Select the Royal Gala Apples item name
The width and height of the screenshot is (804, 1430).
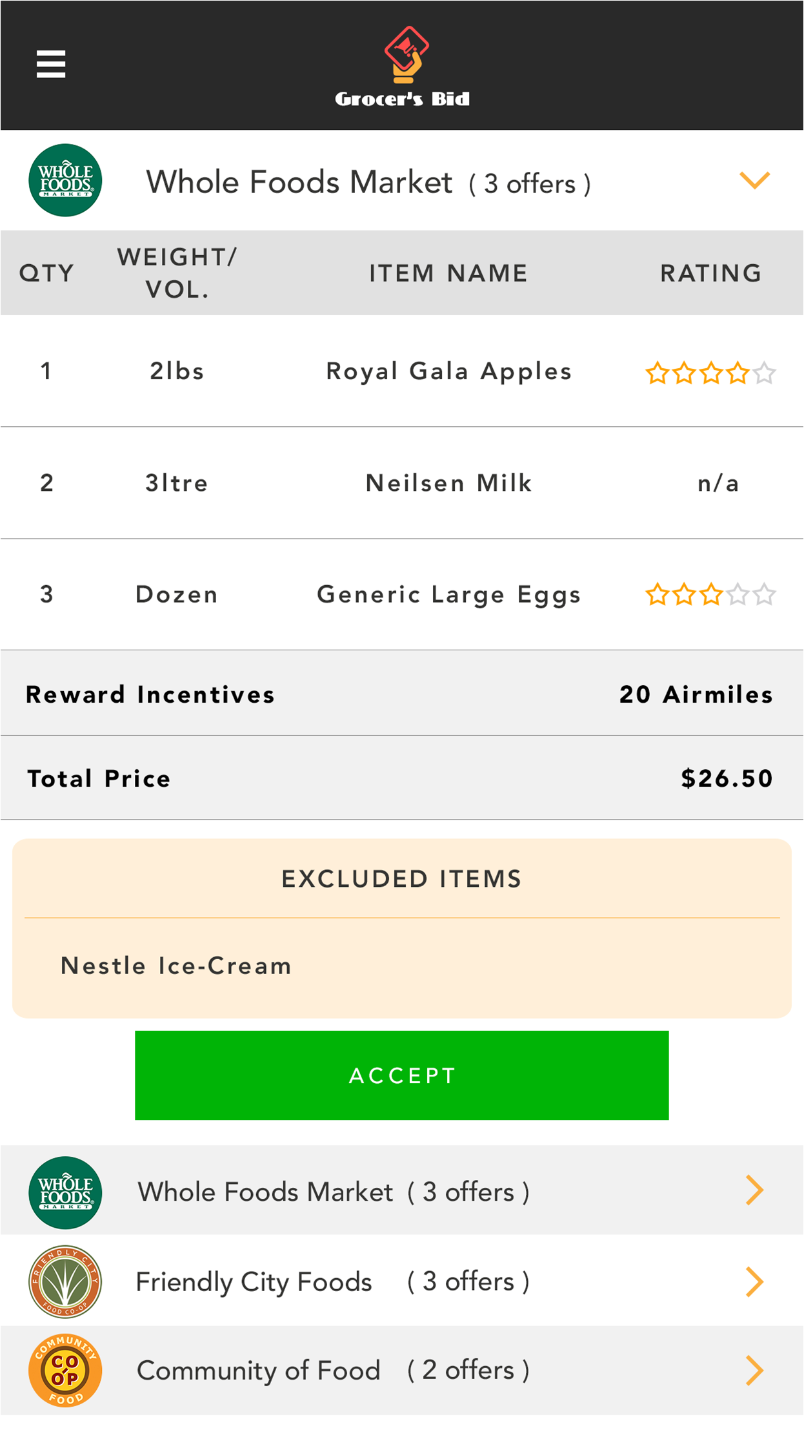(x=448, y=371)
